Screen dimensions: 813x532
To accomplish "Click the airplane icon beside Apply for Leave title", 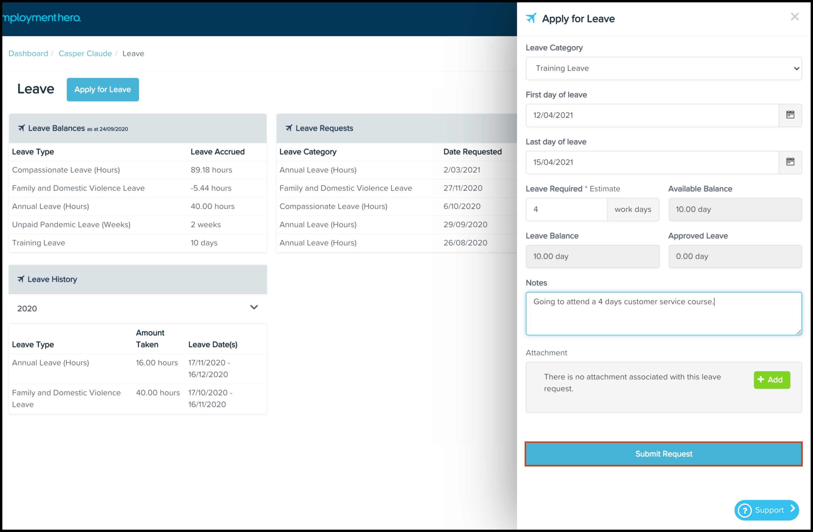I will pyautogui.click(x=531, y=18).
